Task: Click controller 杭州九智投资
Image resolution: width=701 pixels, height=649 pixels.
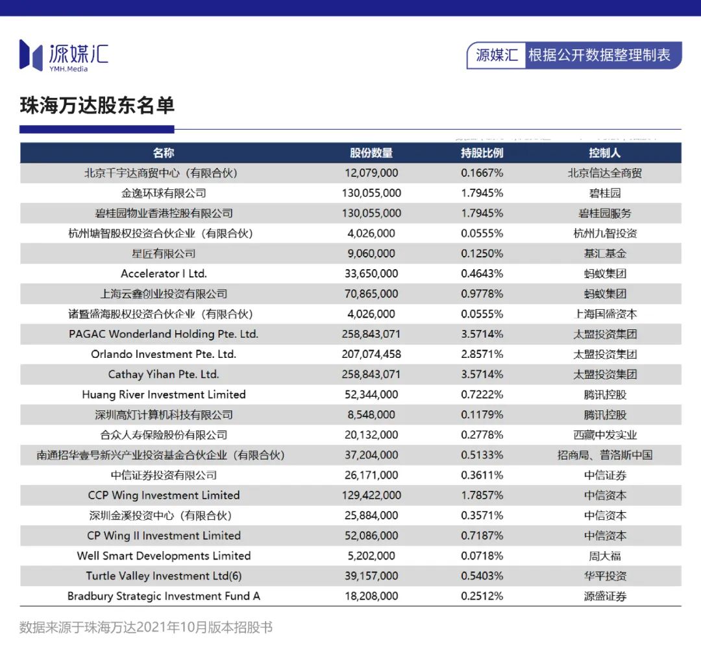Action: click(x=604, y=233)
